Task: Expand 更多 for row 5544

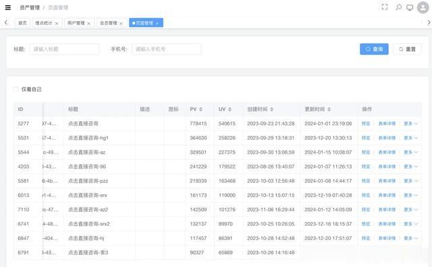Action: point(411,152)
